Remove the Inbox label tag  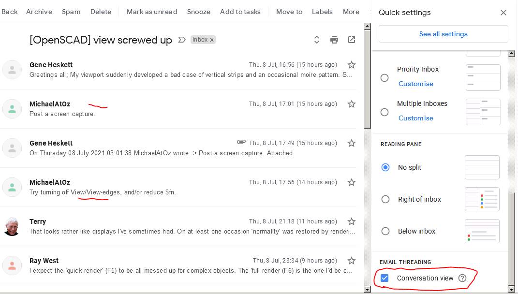212,40
